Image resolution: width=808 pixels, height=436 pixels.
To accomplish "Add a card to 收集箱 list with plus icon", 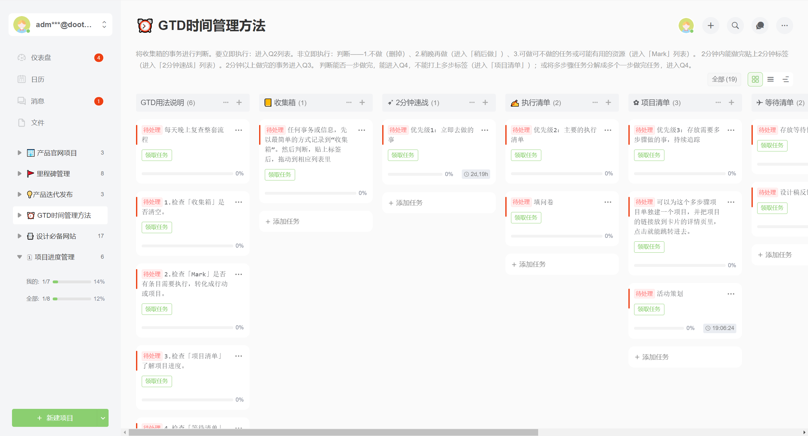I will pyautogui.click(x=362, y=103).
